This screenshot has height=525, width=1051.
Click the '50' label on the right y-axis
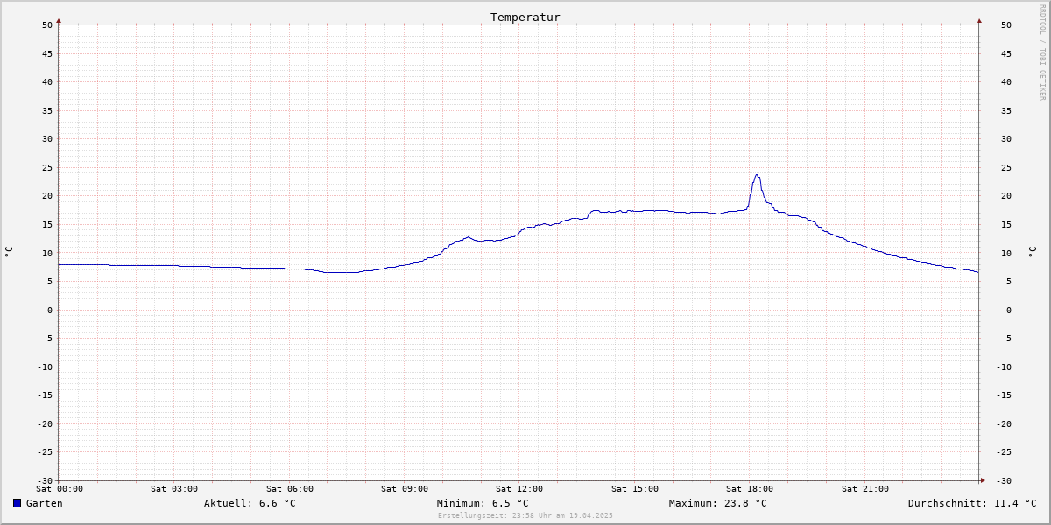coord(1005,25)
